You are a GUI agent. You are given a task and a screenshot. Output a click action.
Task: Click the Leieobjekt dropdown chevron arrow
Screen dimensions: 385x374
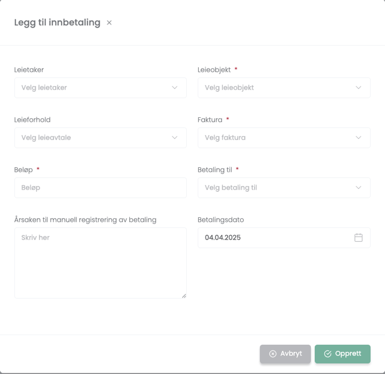tap(358, 88)
